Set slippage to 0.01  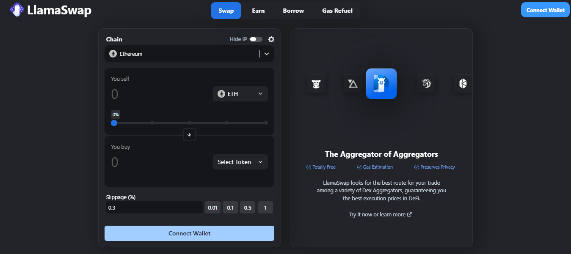tap(212, 208)
